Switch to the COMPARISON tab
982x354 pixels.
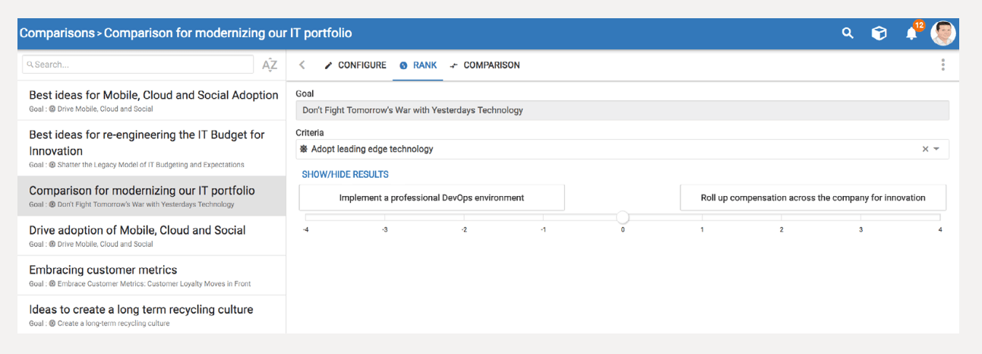pos(485,65)
